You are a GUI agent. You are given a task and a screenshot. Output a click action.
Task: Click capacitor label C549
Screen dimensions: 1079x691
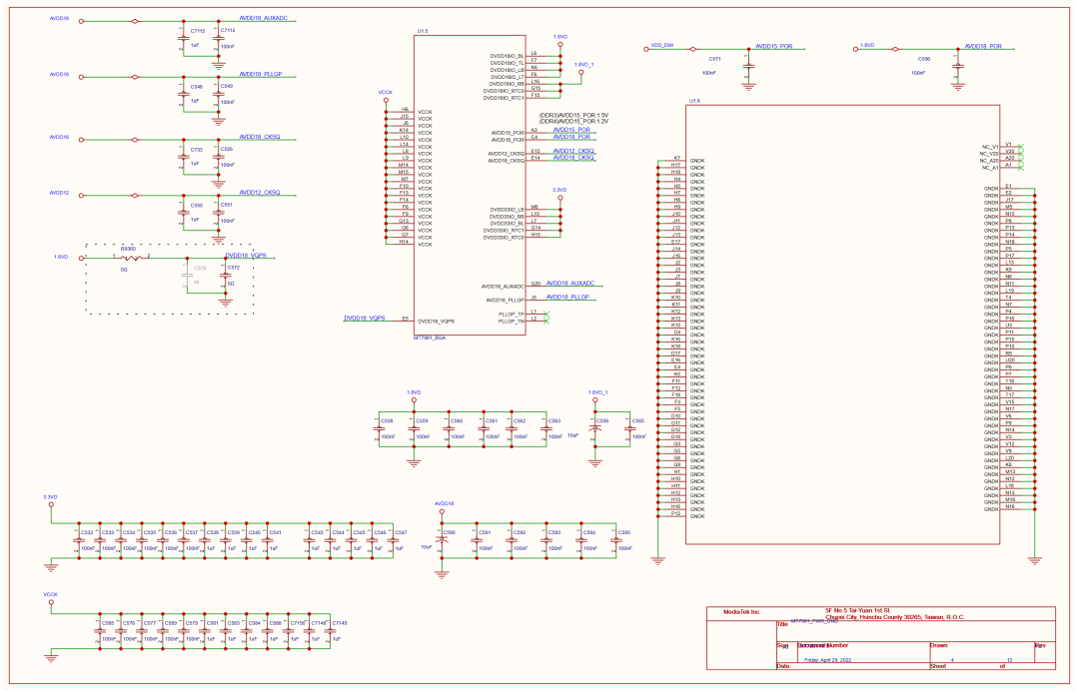(227, 86)
